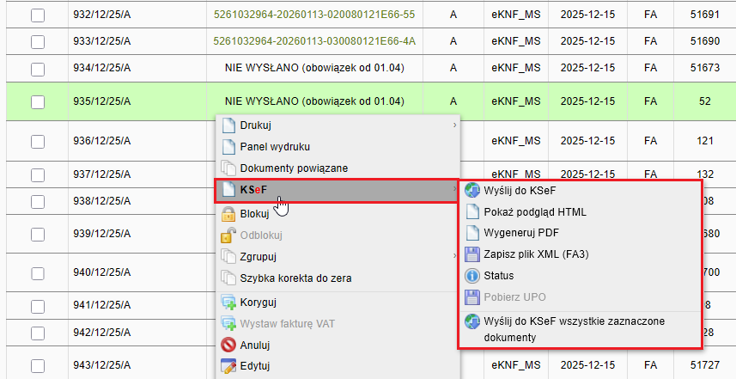Click the red Anuluj cancel icon
This screenshot has height=379, width=736.
[x=228, y=345]
